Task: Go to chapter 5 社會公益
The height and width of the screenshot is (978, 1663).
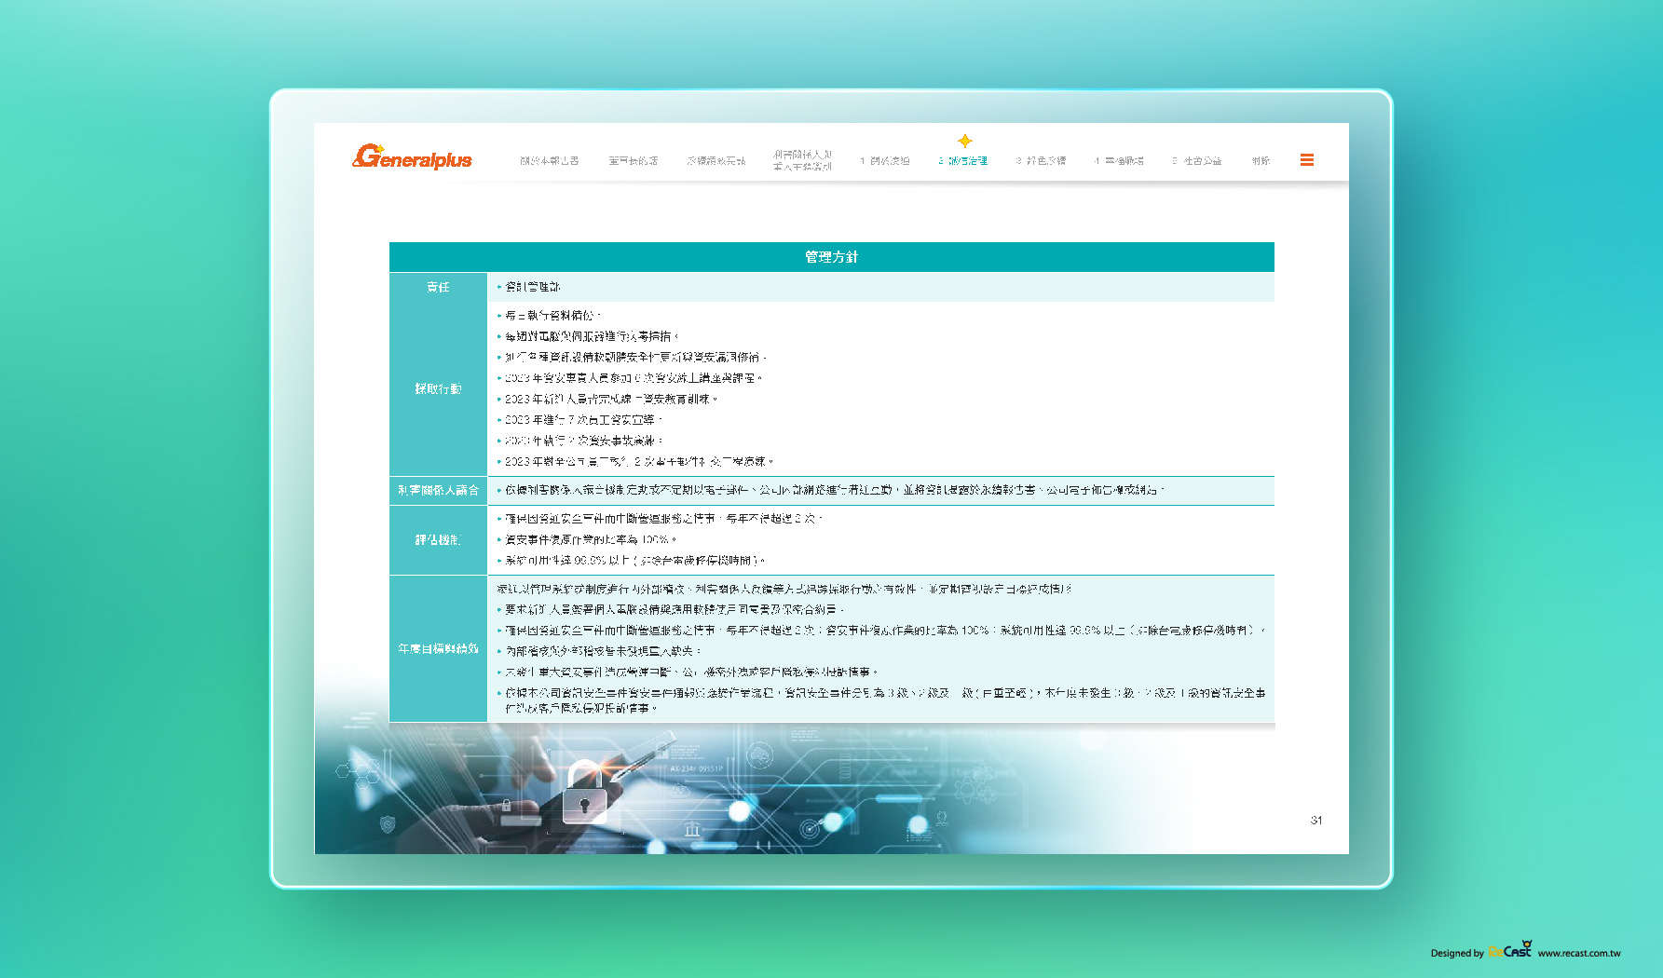Action: (x=1197, y=161)
